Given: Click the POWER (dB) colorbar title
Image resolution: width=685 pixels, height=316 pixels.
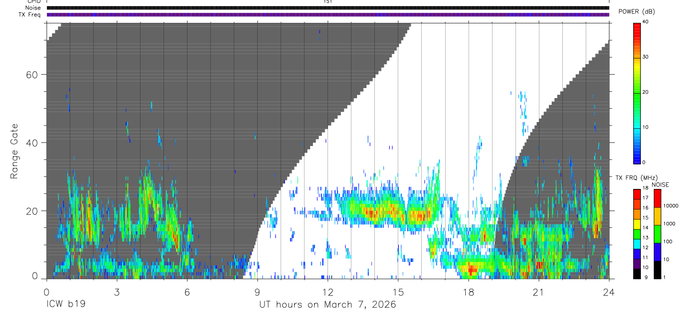Looking at the screenshot, I should (x=636, y=12).
